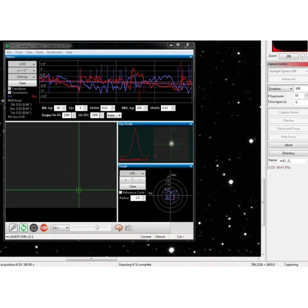Viewport: 308px width, 308px height.
Task: Click the DEC MnMo value field
Action: click(x=166, y=108)
